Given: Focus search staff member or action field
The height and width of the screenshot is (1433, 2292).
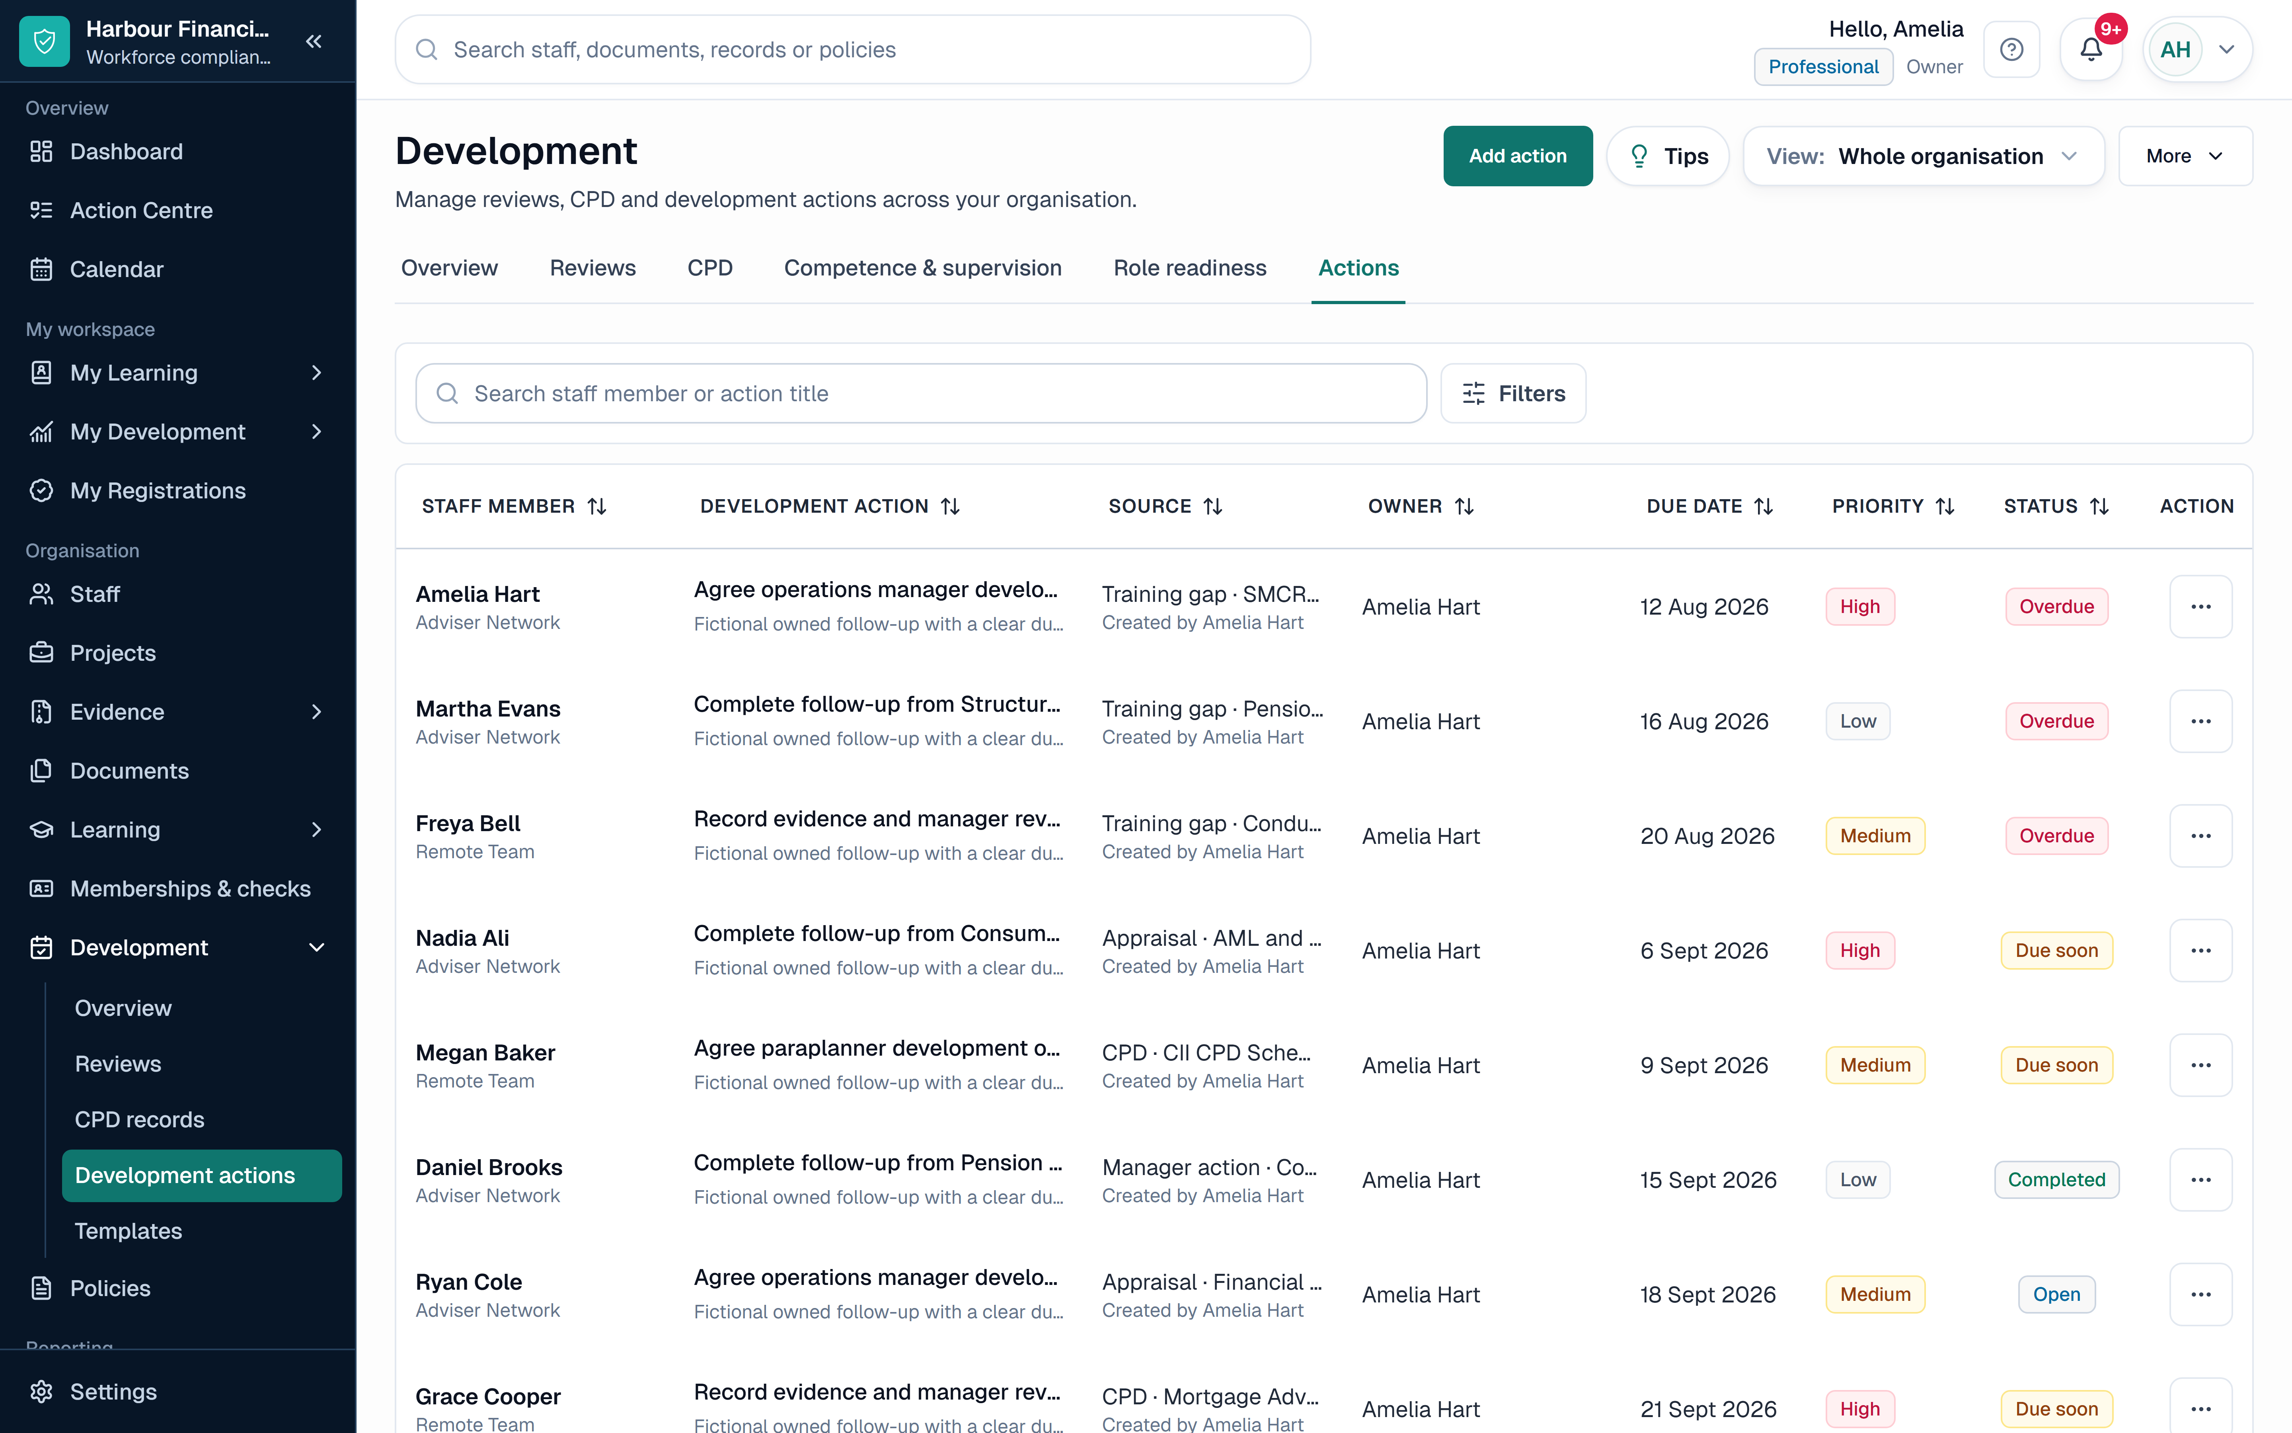Looking at the screenshot, I should (921, 393).
